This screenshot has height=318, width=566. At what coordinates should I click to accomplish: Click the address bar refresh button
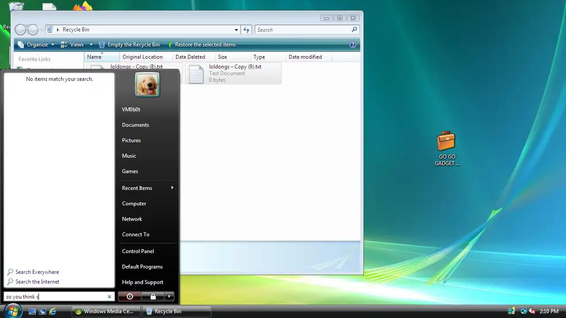(x=247, y=30)
